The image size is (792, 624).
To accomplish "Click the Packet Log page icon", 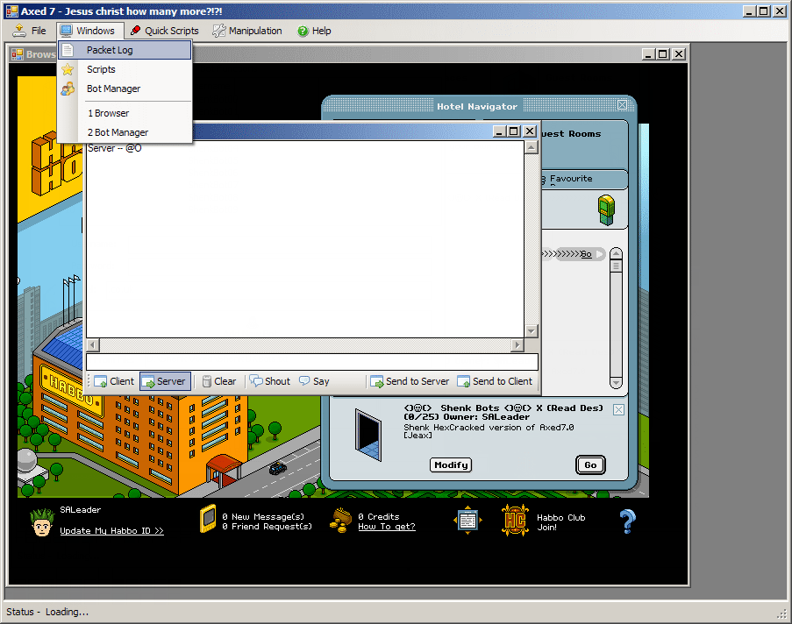I will click(68, 50).
